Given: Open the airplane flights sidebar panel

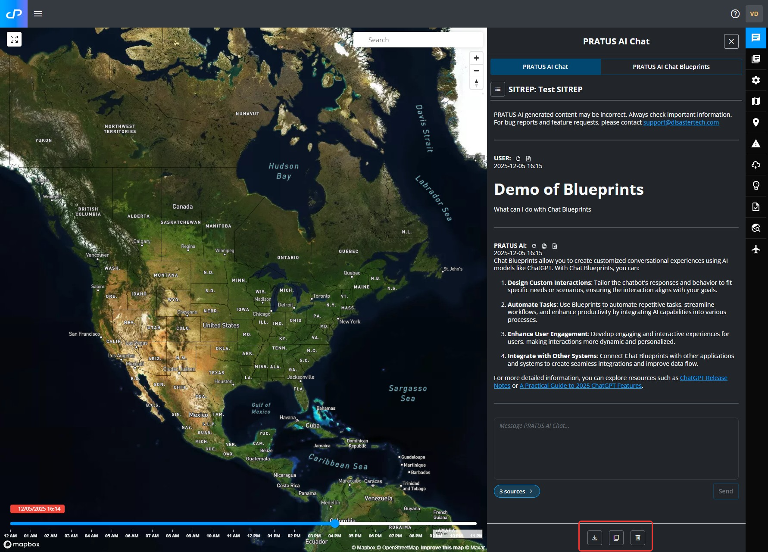Looking at the screenshot, I should pos(756,249).
